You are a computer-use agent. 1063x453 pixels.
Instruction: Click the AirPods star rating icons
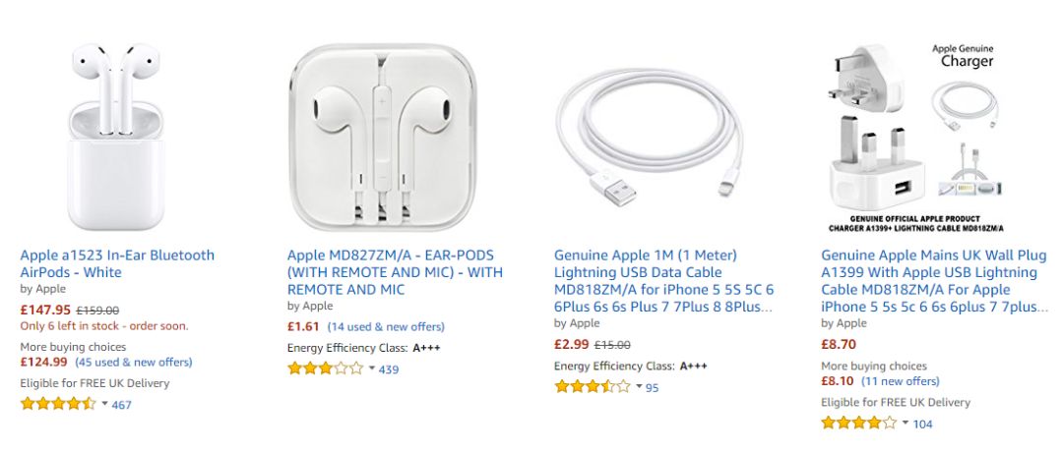click(x=58, y=404)
